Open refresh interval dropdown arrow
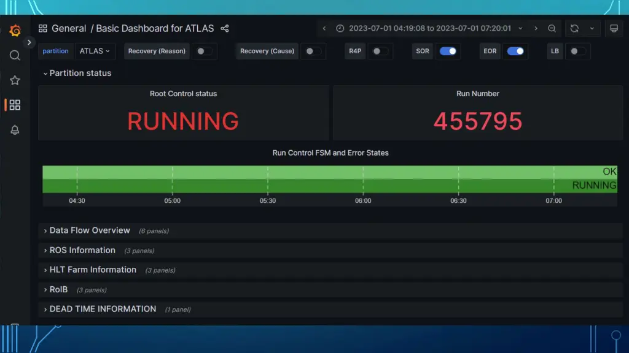The width and height of the screenshot is (629, 353). [592, 28]
